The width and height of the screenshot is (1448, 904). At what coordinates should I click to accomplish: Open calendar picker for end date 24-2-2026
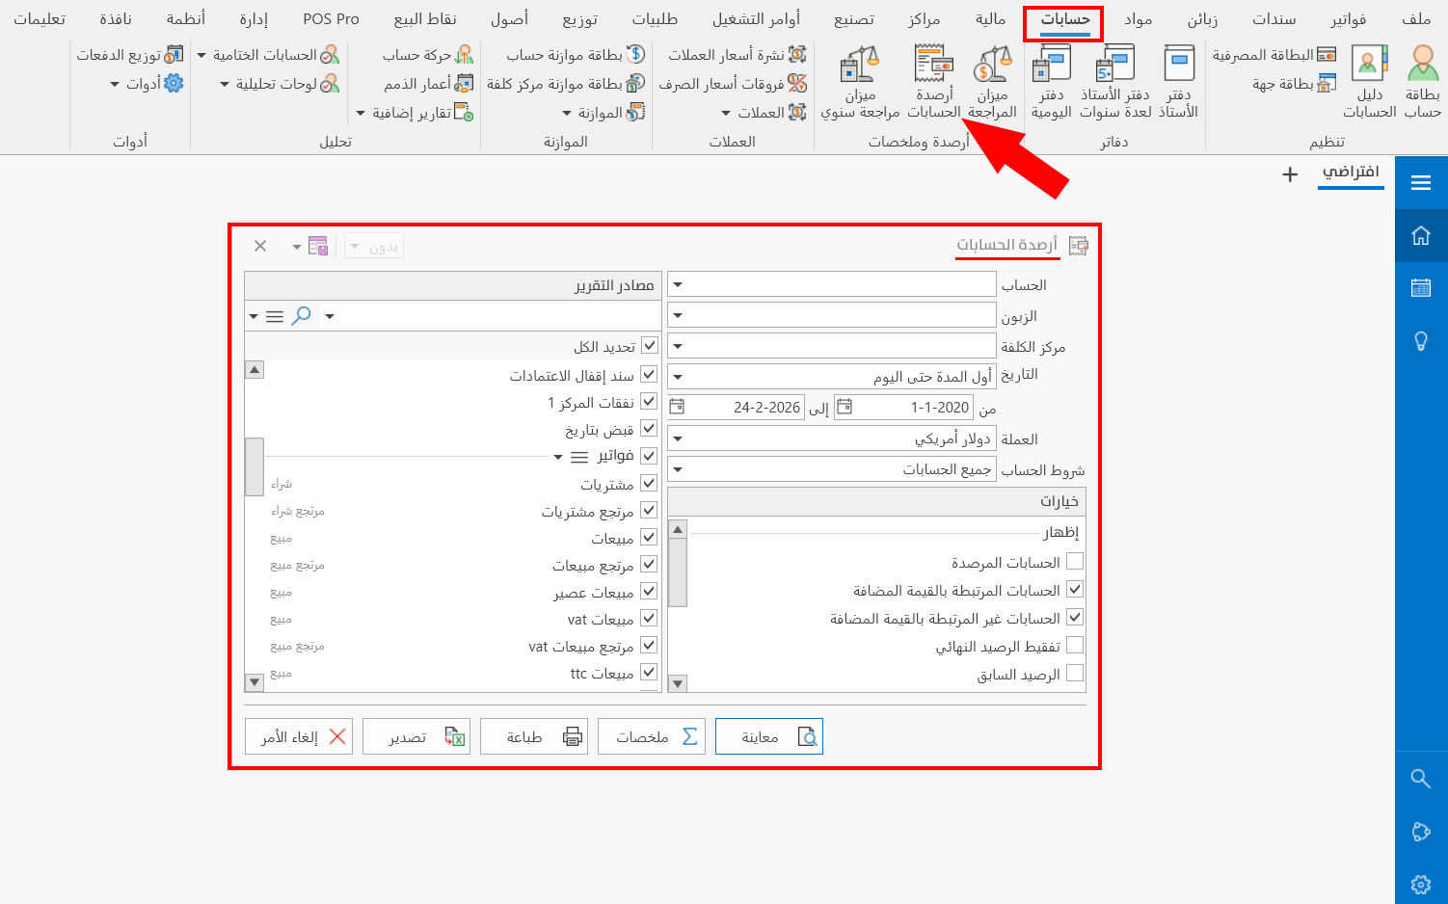coord(676,407)
